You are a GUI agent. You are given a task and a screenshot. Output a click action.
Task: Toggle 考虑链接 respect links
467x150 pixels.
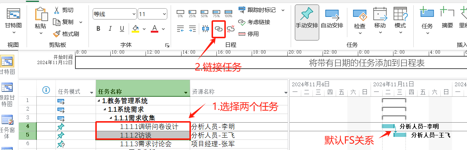(254, 22)
